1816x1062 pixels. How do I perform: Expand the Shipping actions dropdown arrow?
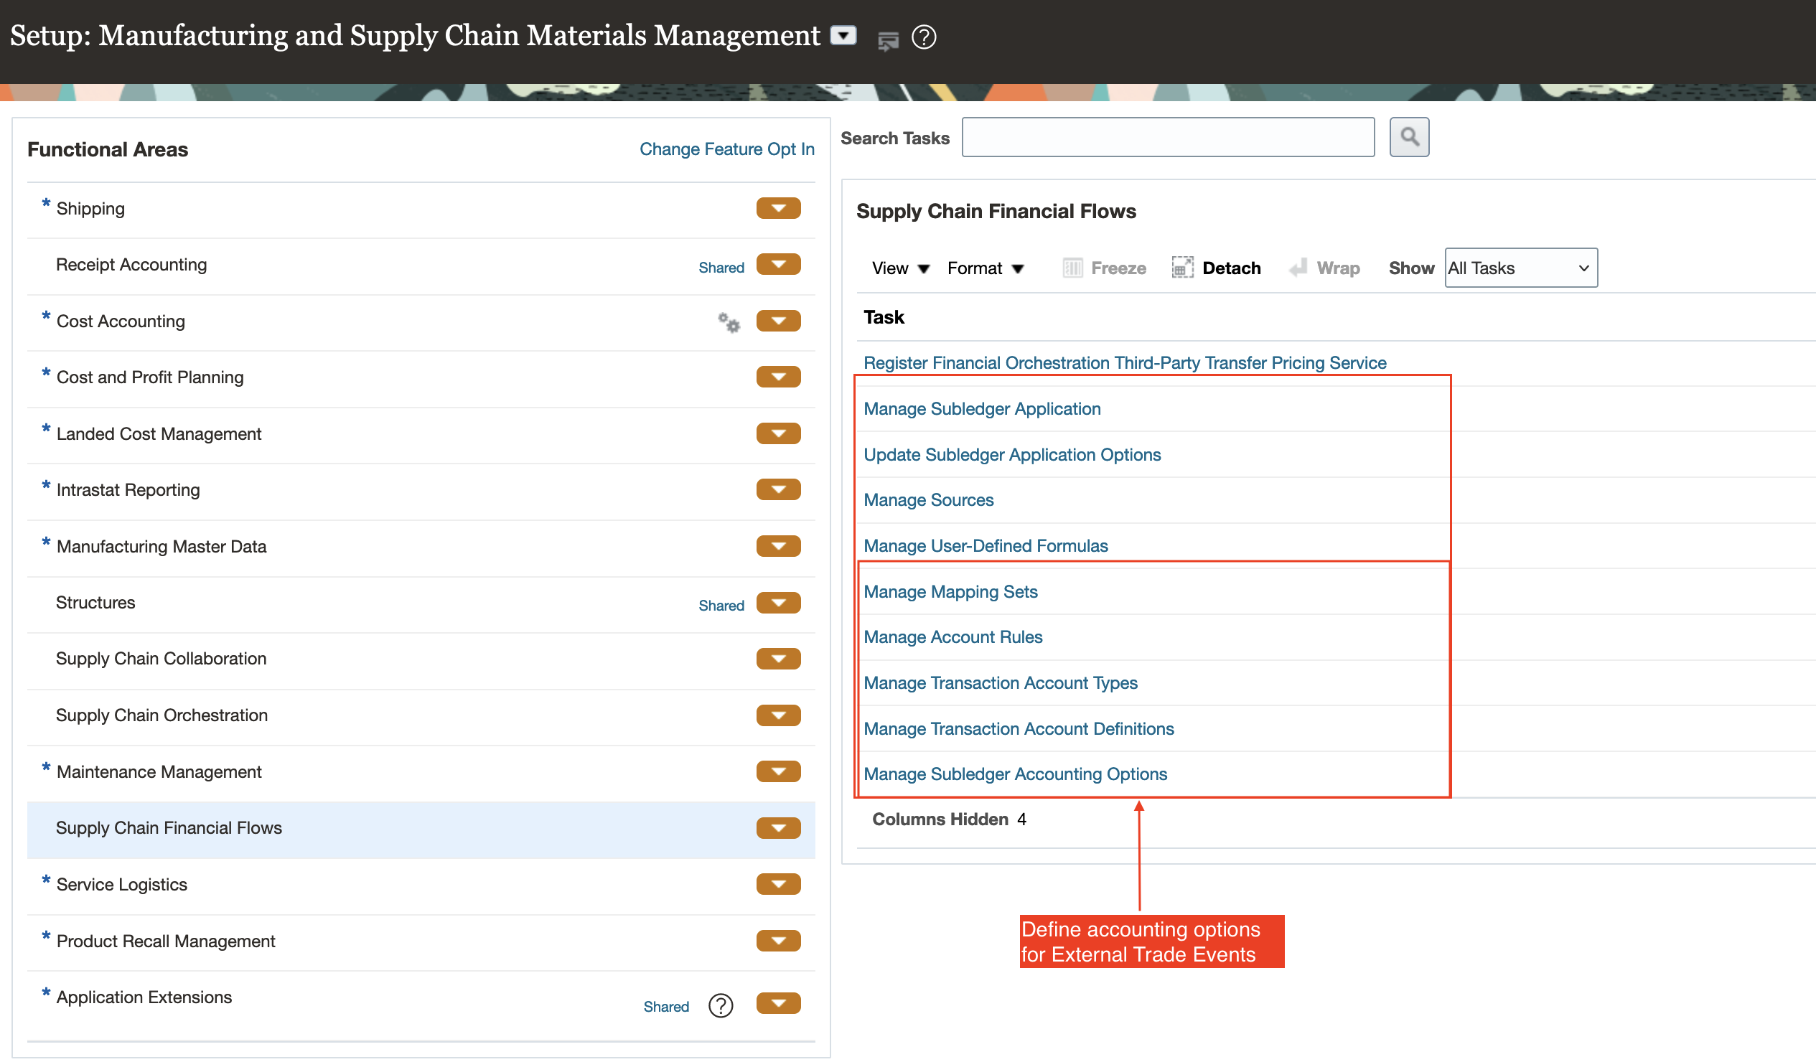pyautogui.click(x=778, y=208)
